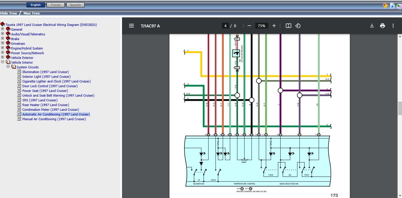Image resolution: width=402 pixels, height=198 pixels.
Task: Open Manual Air Conditioning circuit
Action: (x=54, y=119)
